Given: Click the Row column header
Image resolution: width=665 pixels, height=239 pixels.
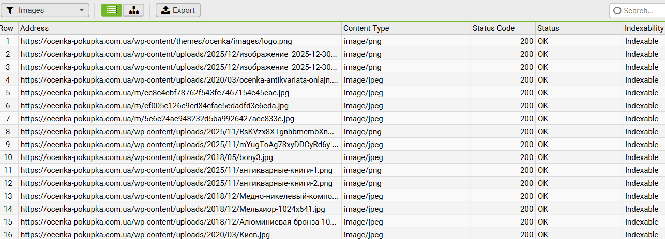Looking at the screenshot, I should (x=7, y=28).
